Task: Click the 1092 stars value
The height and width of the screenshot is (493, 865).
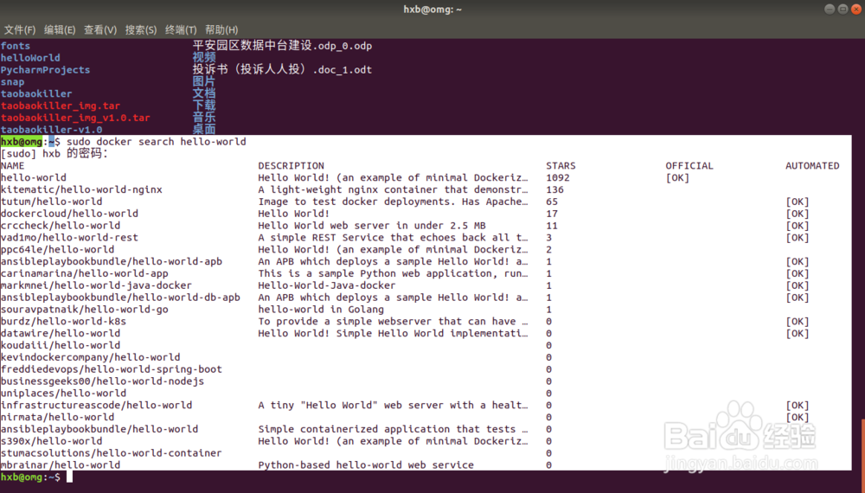Action: (558, 177)
